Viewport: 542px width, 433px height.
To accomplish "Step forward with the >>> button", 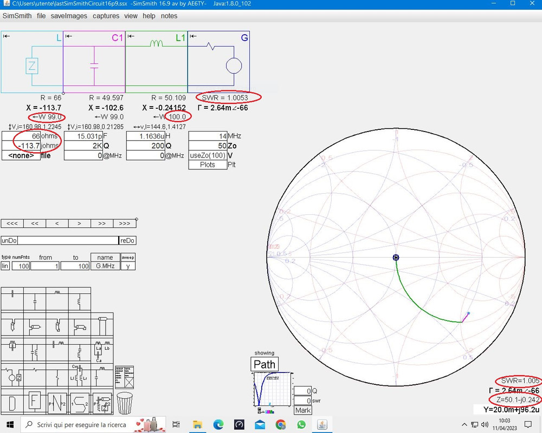I will pos(125,224).
